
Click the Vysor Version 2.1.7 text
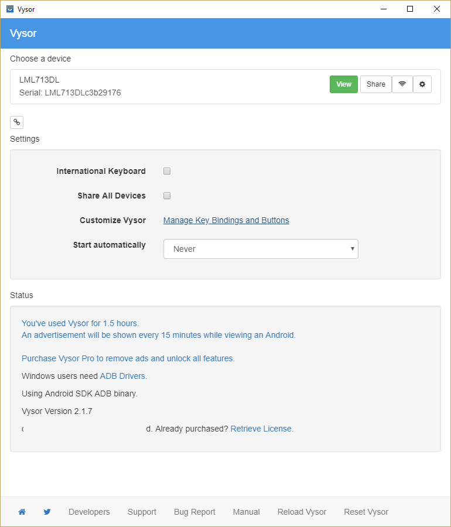pyautogui.click(x=57, y=411)
